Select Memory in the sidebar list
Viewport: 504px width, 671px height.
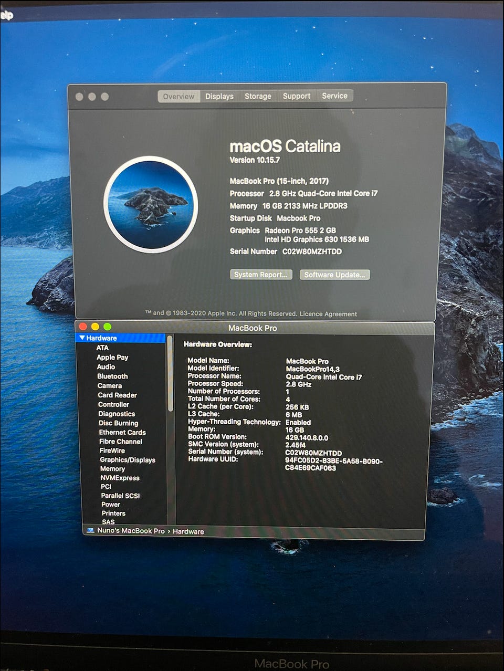pyautogui.click(x=112, y=469)
